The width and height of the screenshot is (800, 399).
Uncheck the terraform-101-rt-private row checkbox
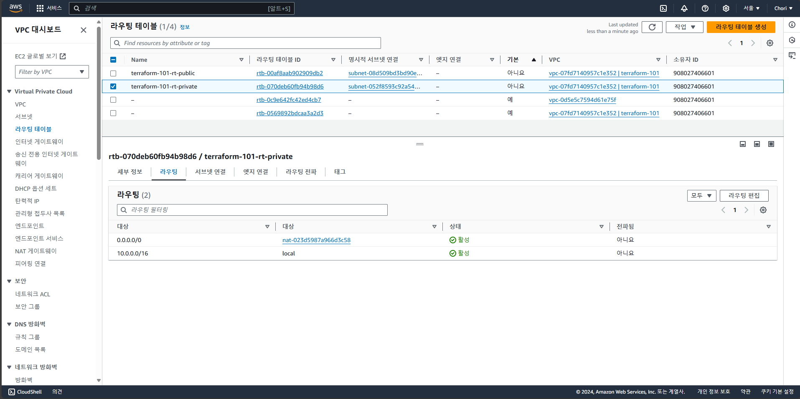pos(113,86)
